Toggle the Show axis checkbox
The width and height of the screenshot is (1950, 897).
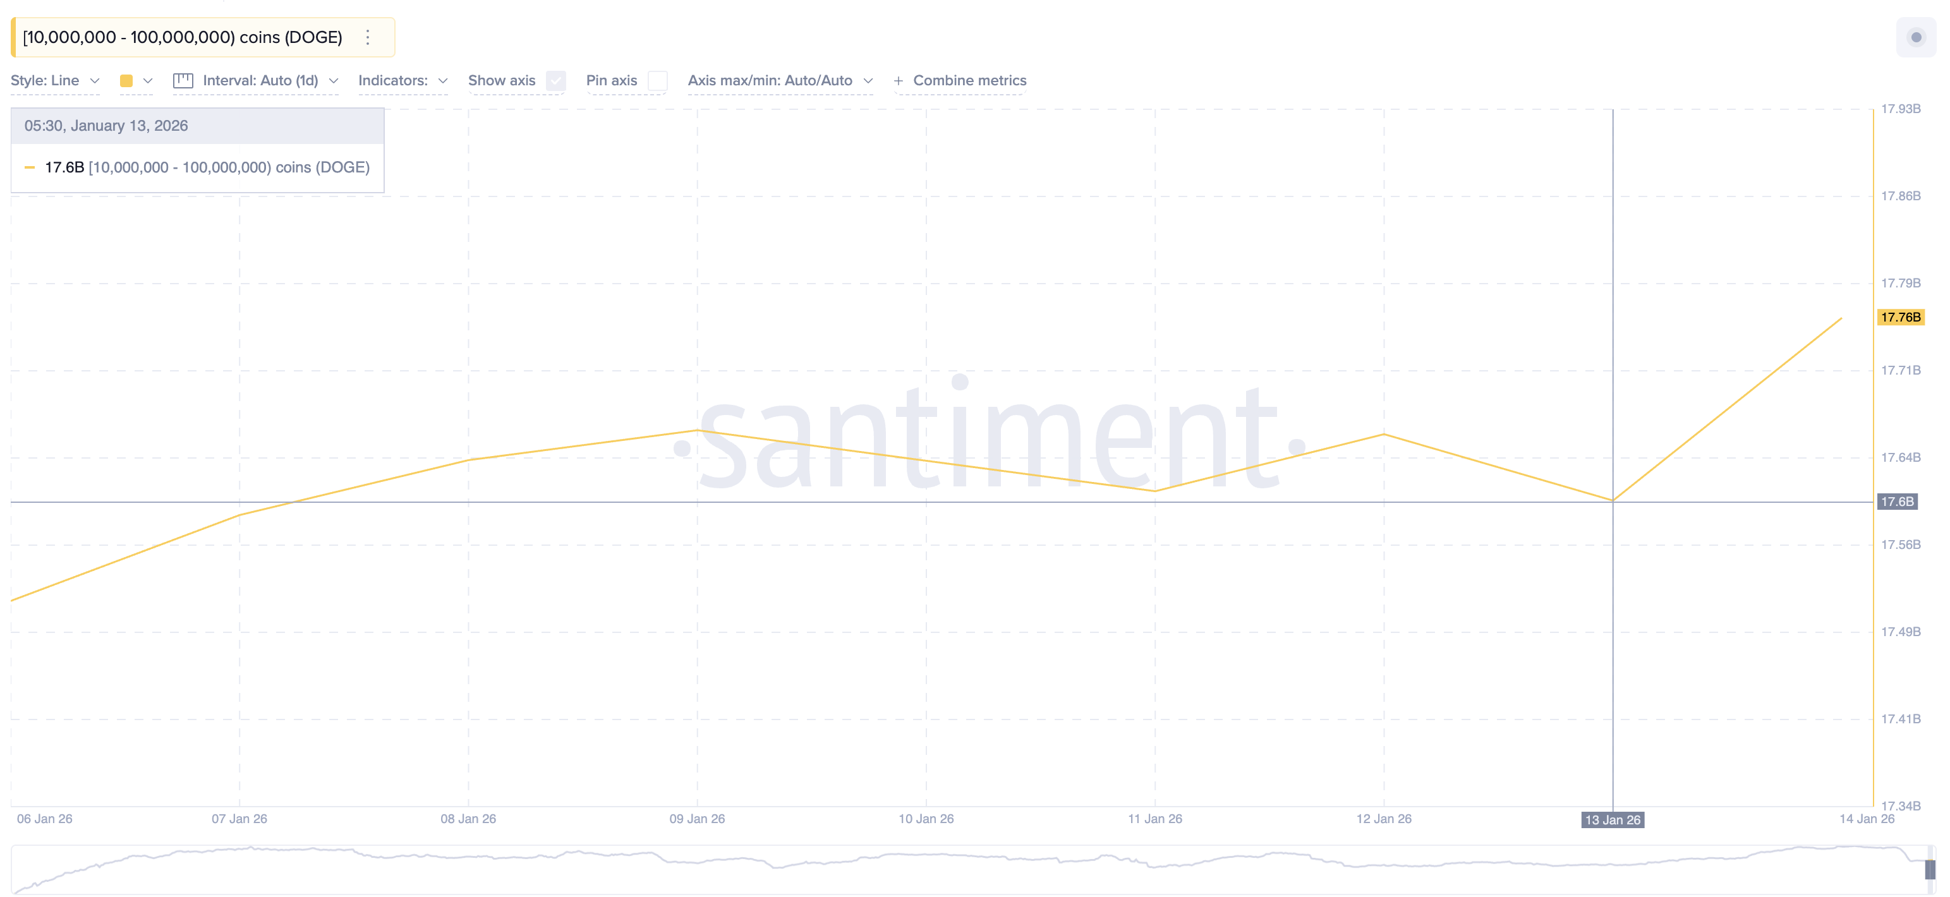point(557,81)
